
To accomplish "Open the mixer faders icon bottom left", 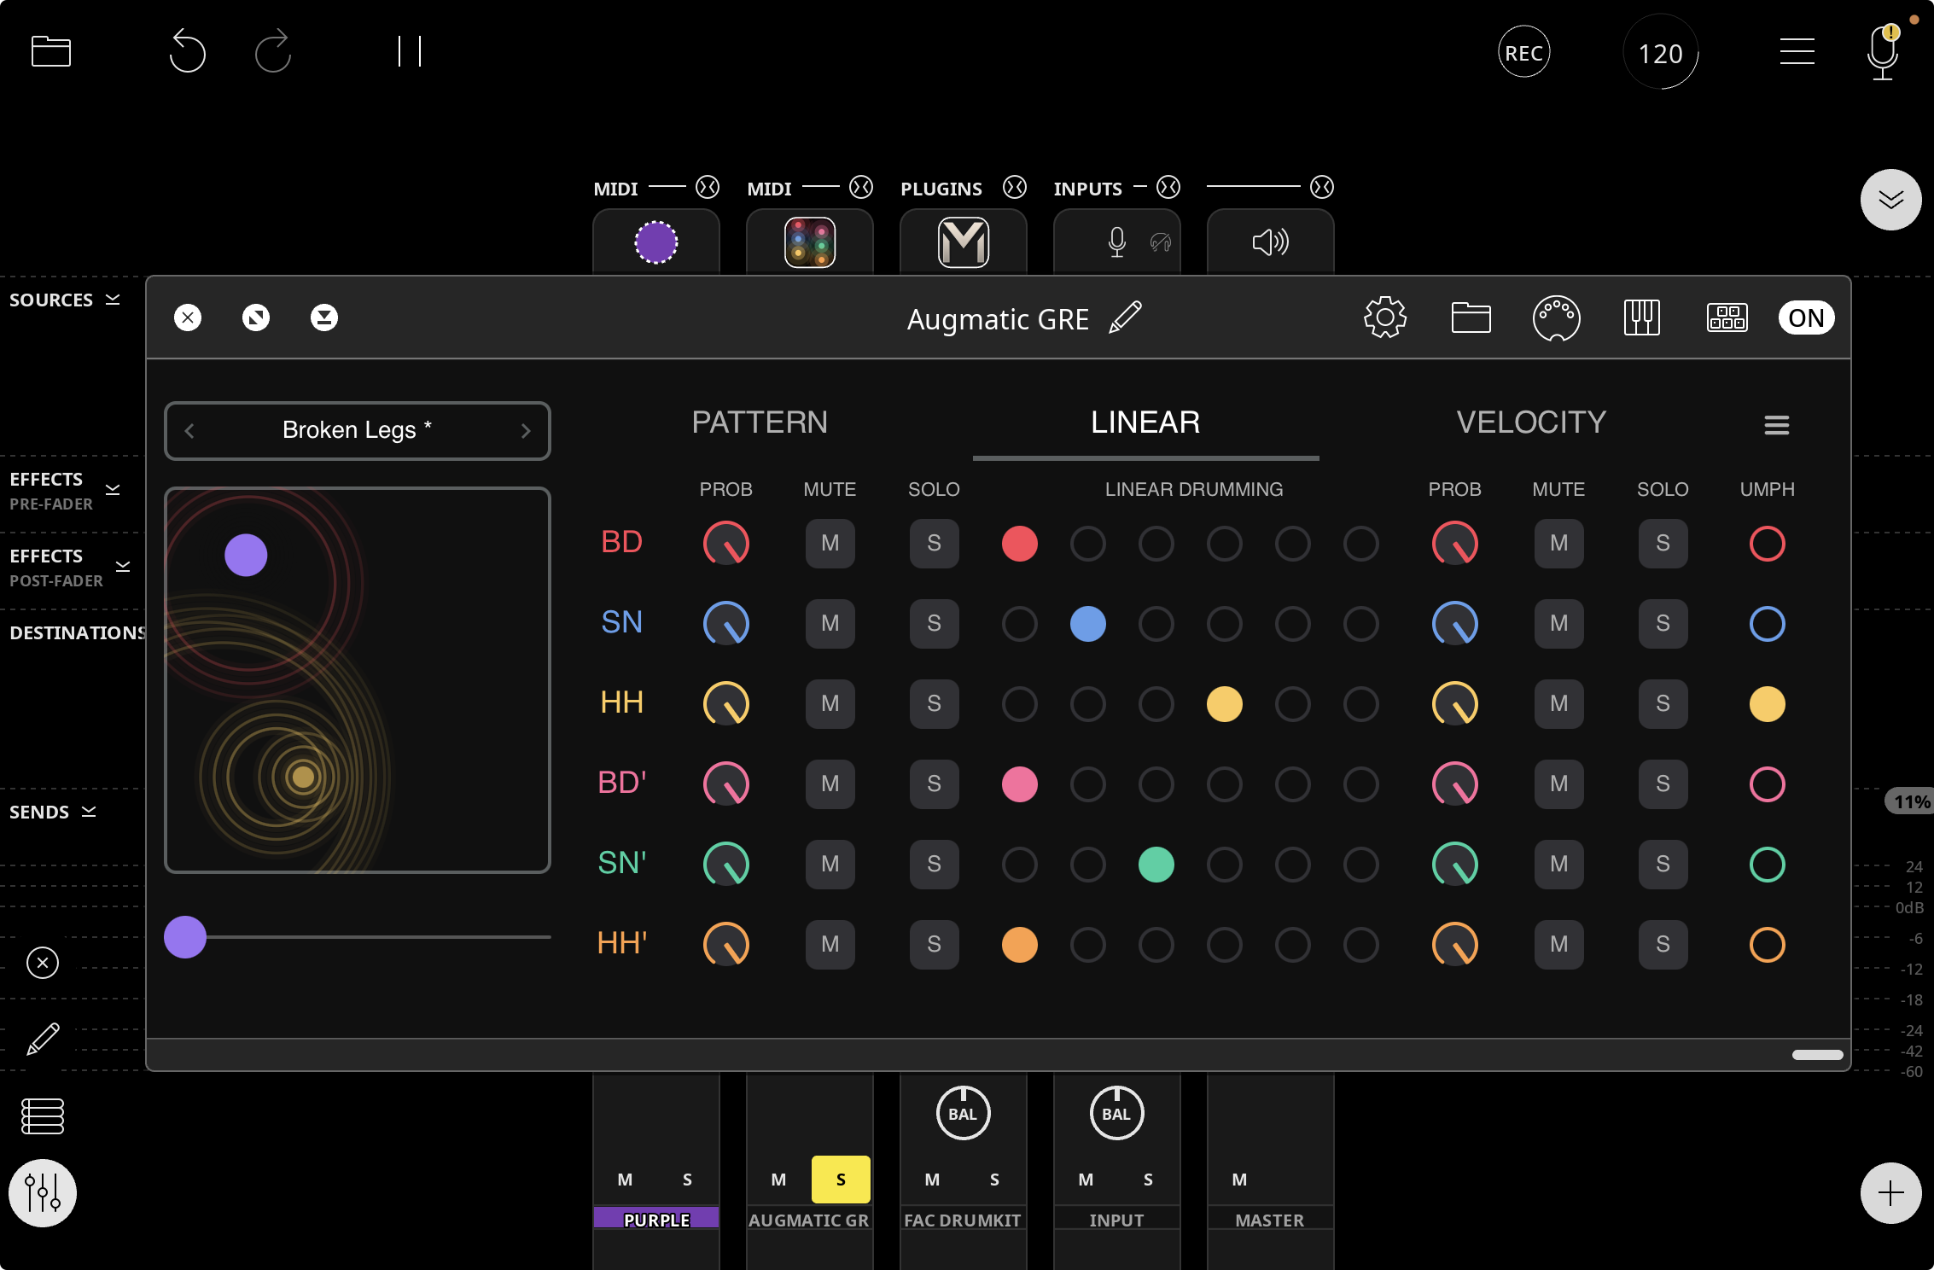I will coord(43,1192).
